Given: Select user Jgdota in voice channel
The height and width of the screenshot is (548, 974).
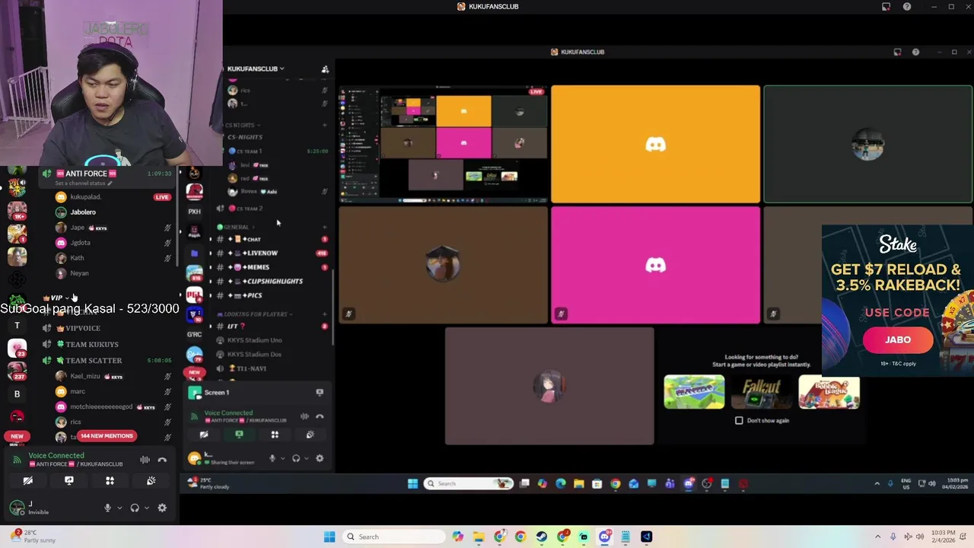Looking at the screenshot, I should point(80,243).
